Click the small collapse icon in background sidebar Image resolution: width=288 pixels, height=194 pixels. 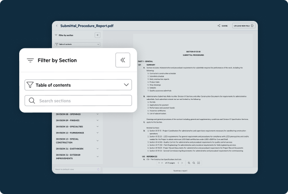[97, 35]
